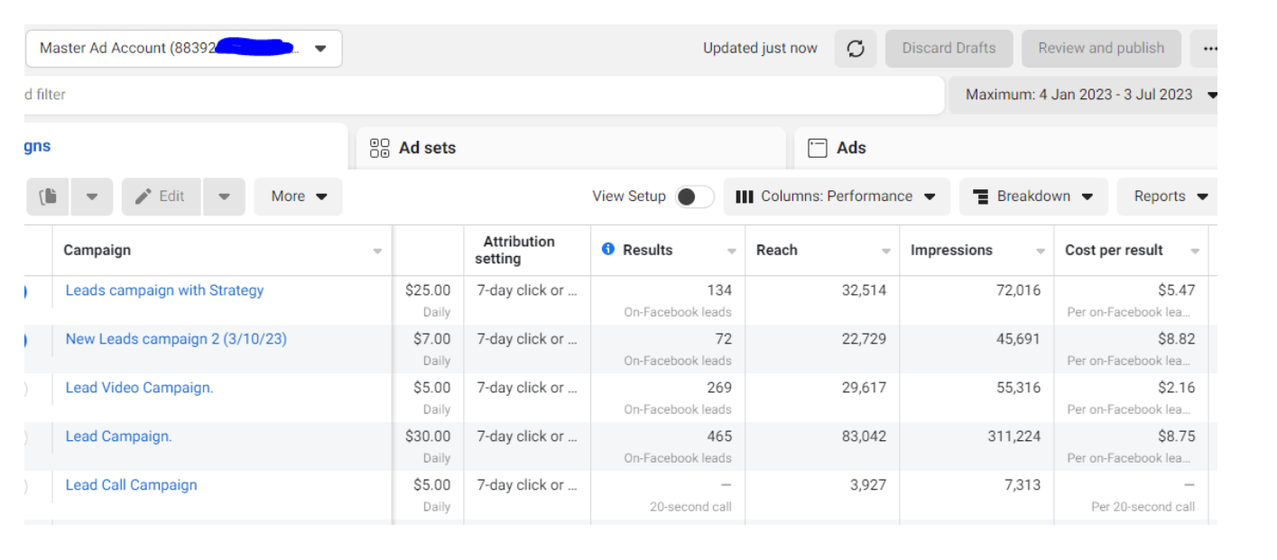Switch to the Ad sets tab
Screen dimensions: 1277x560
[427, 148]
